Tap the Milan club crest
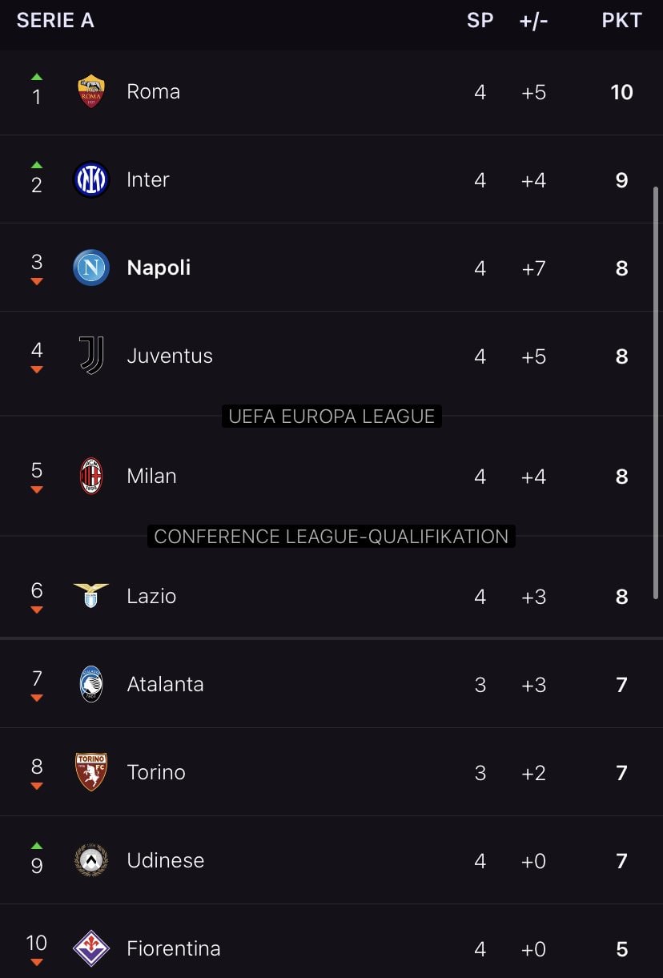Screen dimensions: 663x978 (91, 476)
